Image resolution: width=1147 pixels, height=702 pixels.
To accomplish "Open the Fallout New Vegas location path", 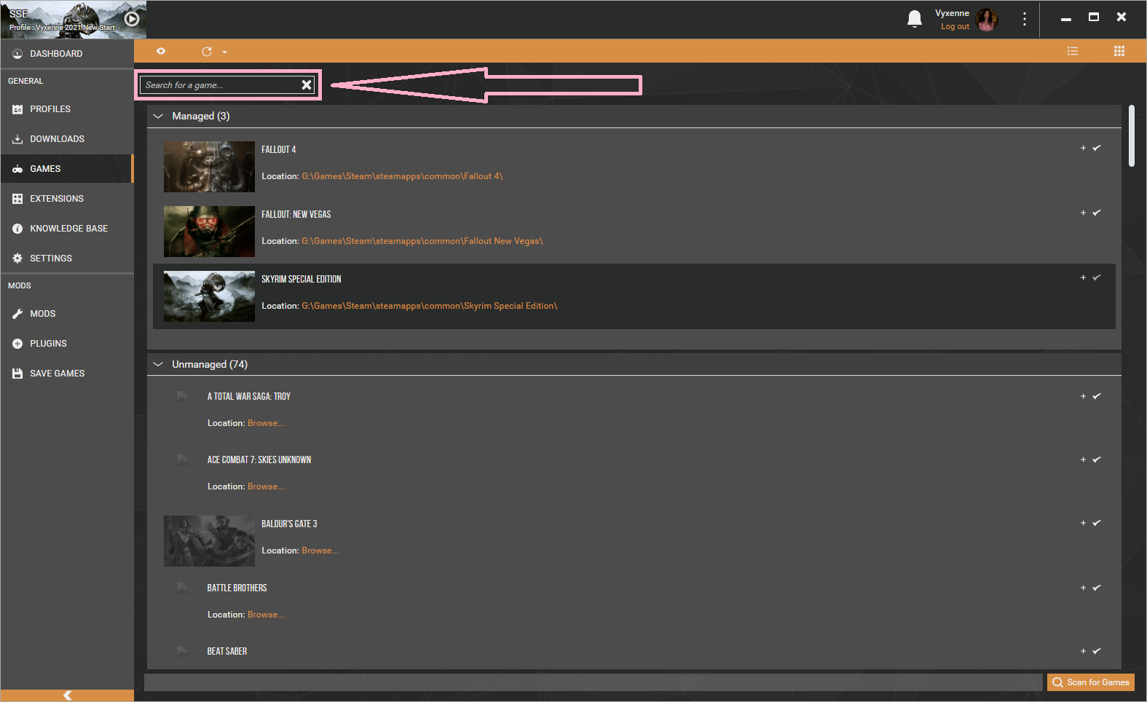I will [x=422, y=241].
